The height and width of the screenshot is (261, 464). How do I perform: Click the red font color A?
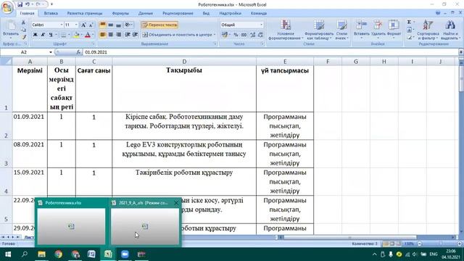(x=88, y=35)
